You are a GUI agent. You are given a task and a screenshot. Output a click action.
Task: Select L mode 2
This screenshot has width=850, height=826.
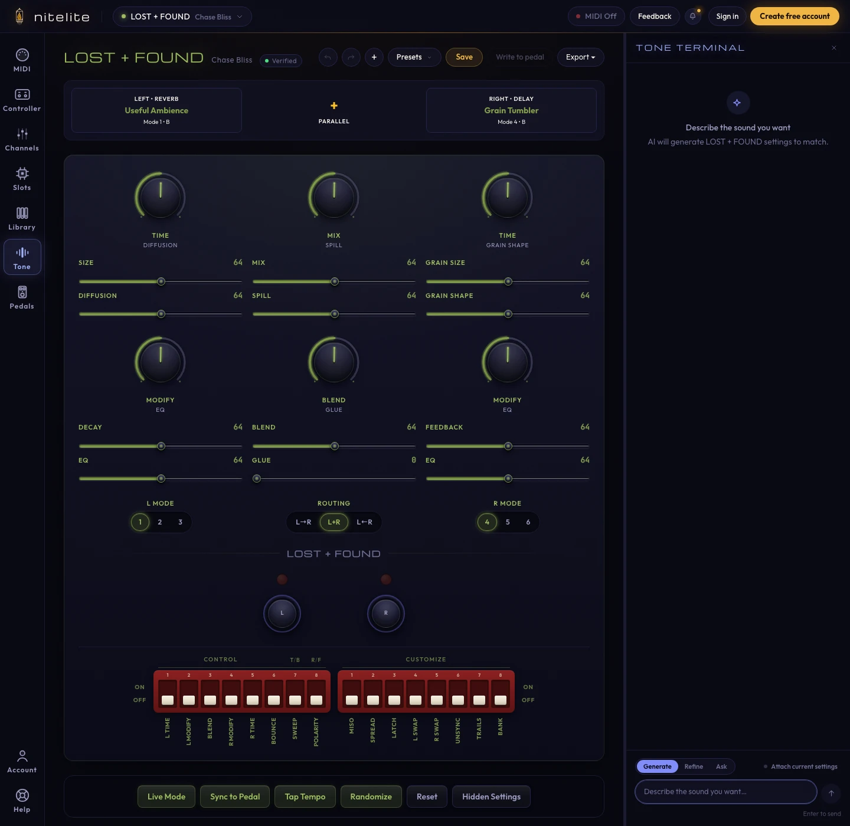(160, 522)
